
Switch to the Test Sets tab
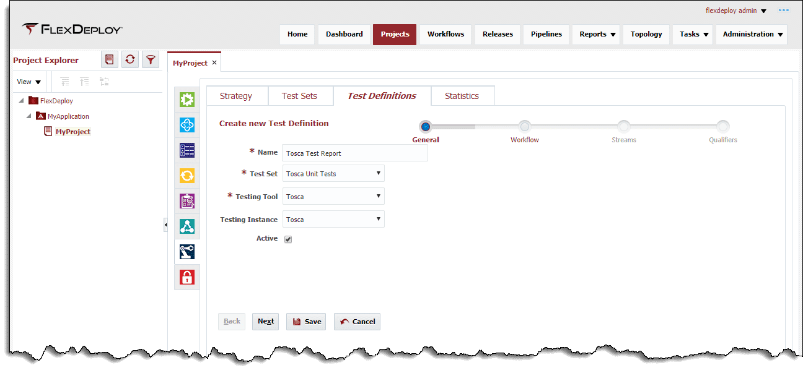[x=300, y=96]
